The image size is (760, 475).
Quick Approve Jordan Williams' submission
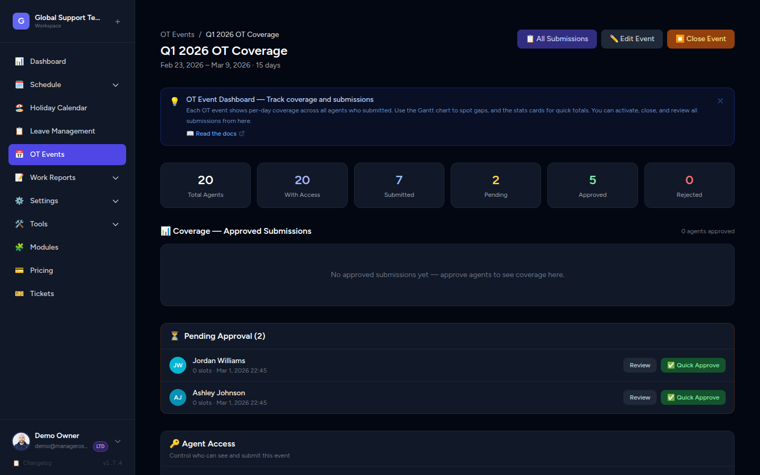[693, 365]
